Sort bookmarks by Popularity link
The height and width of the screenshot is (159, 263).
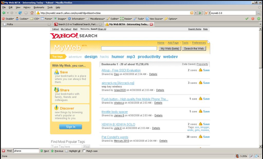tap(202, 64)
